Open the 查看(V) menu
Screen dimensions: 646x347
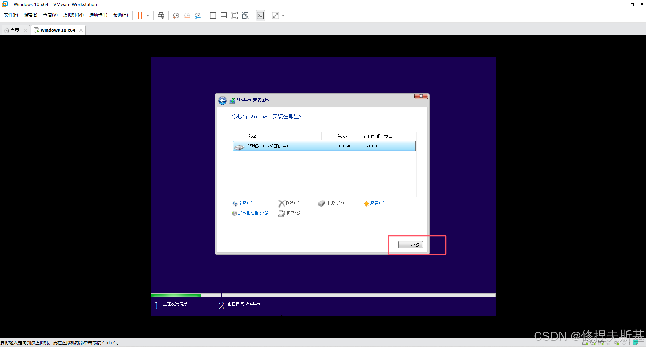click(x=50, y=15)
